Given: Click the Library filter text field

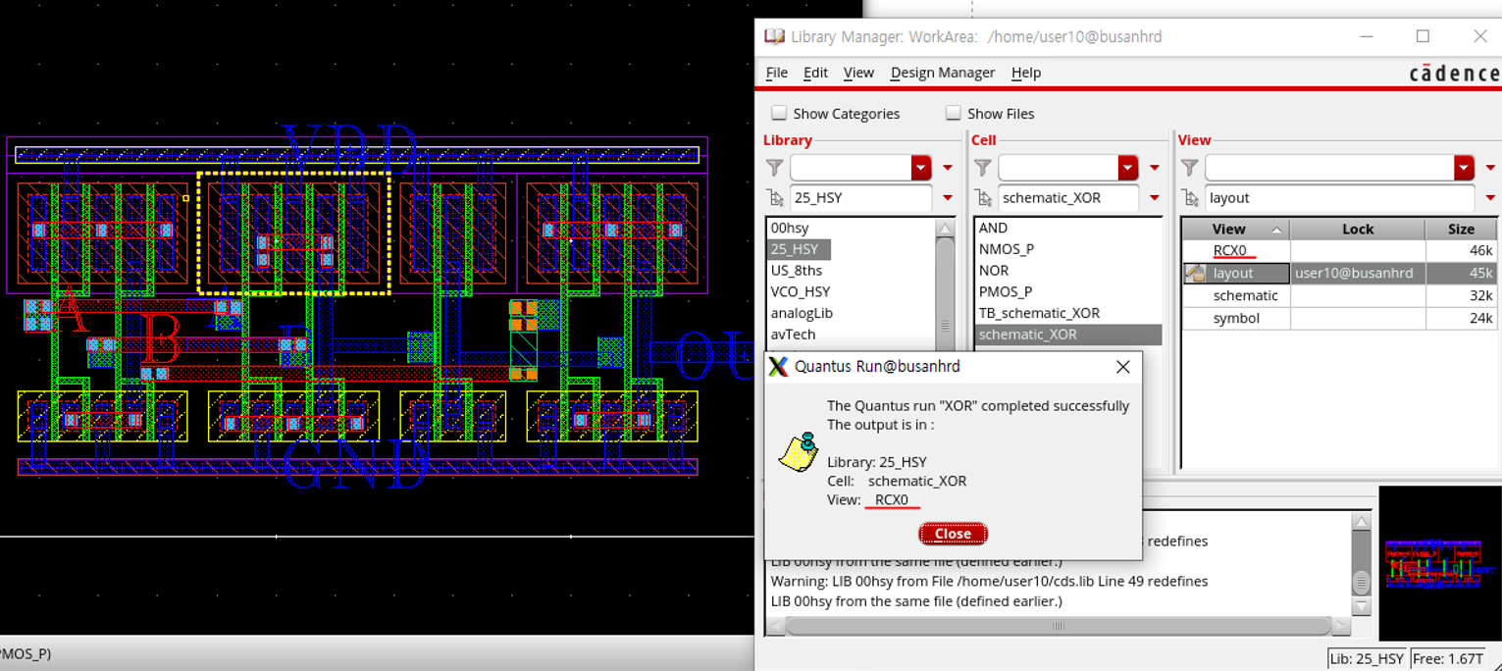Looking at the screenshot, I should click(850, 168).
